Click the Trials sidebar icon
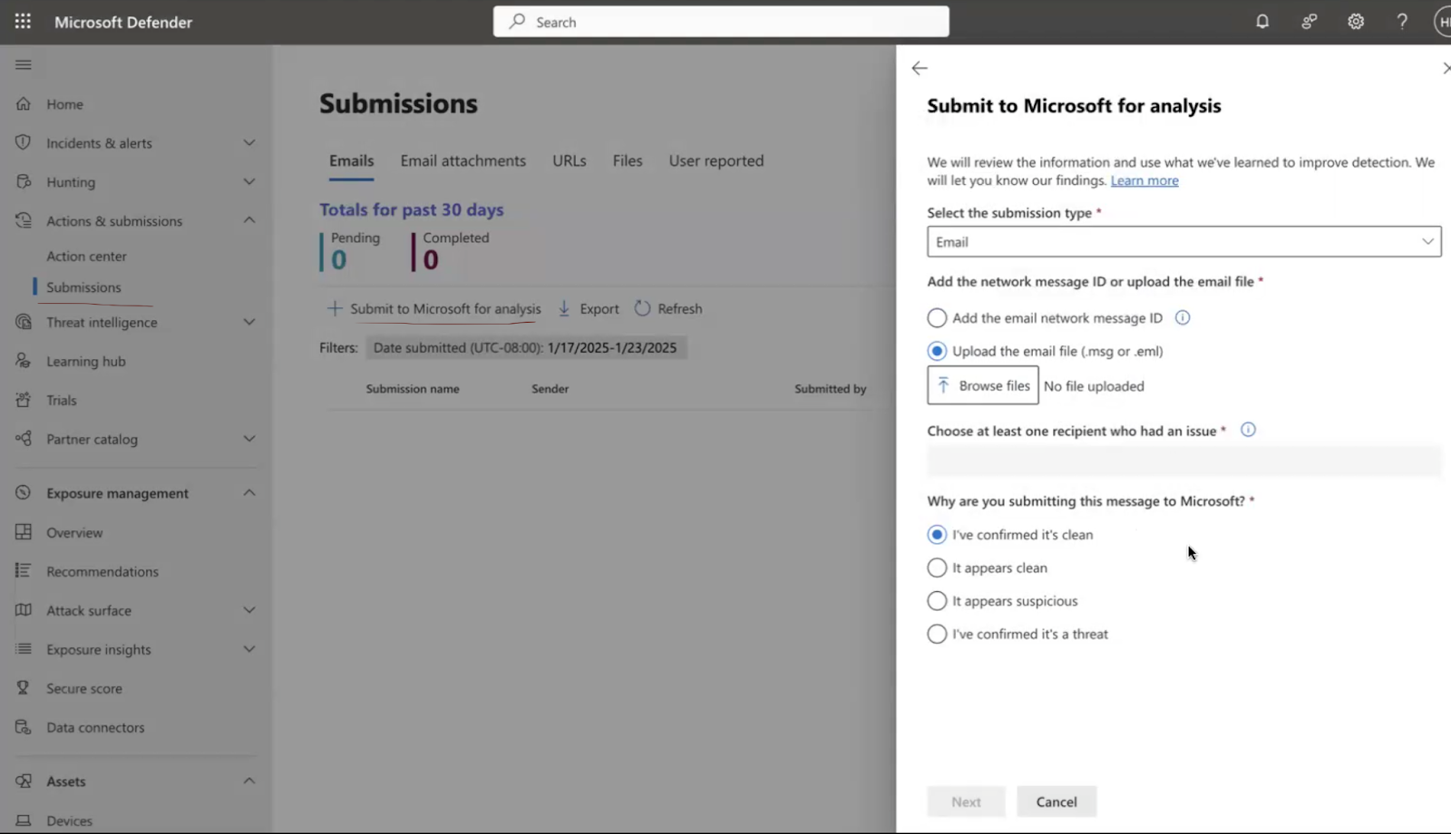The image size is (1451, 834). pos(24,400)
